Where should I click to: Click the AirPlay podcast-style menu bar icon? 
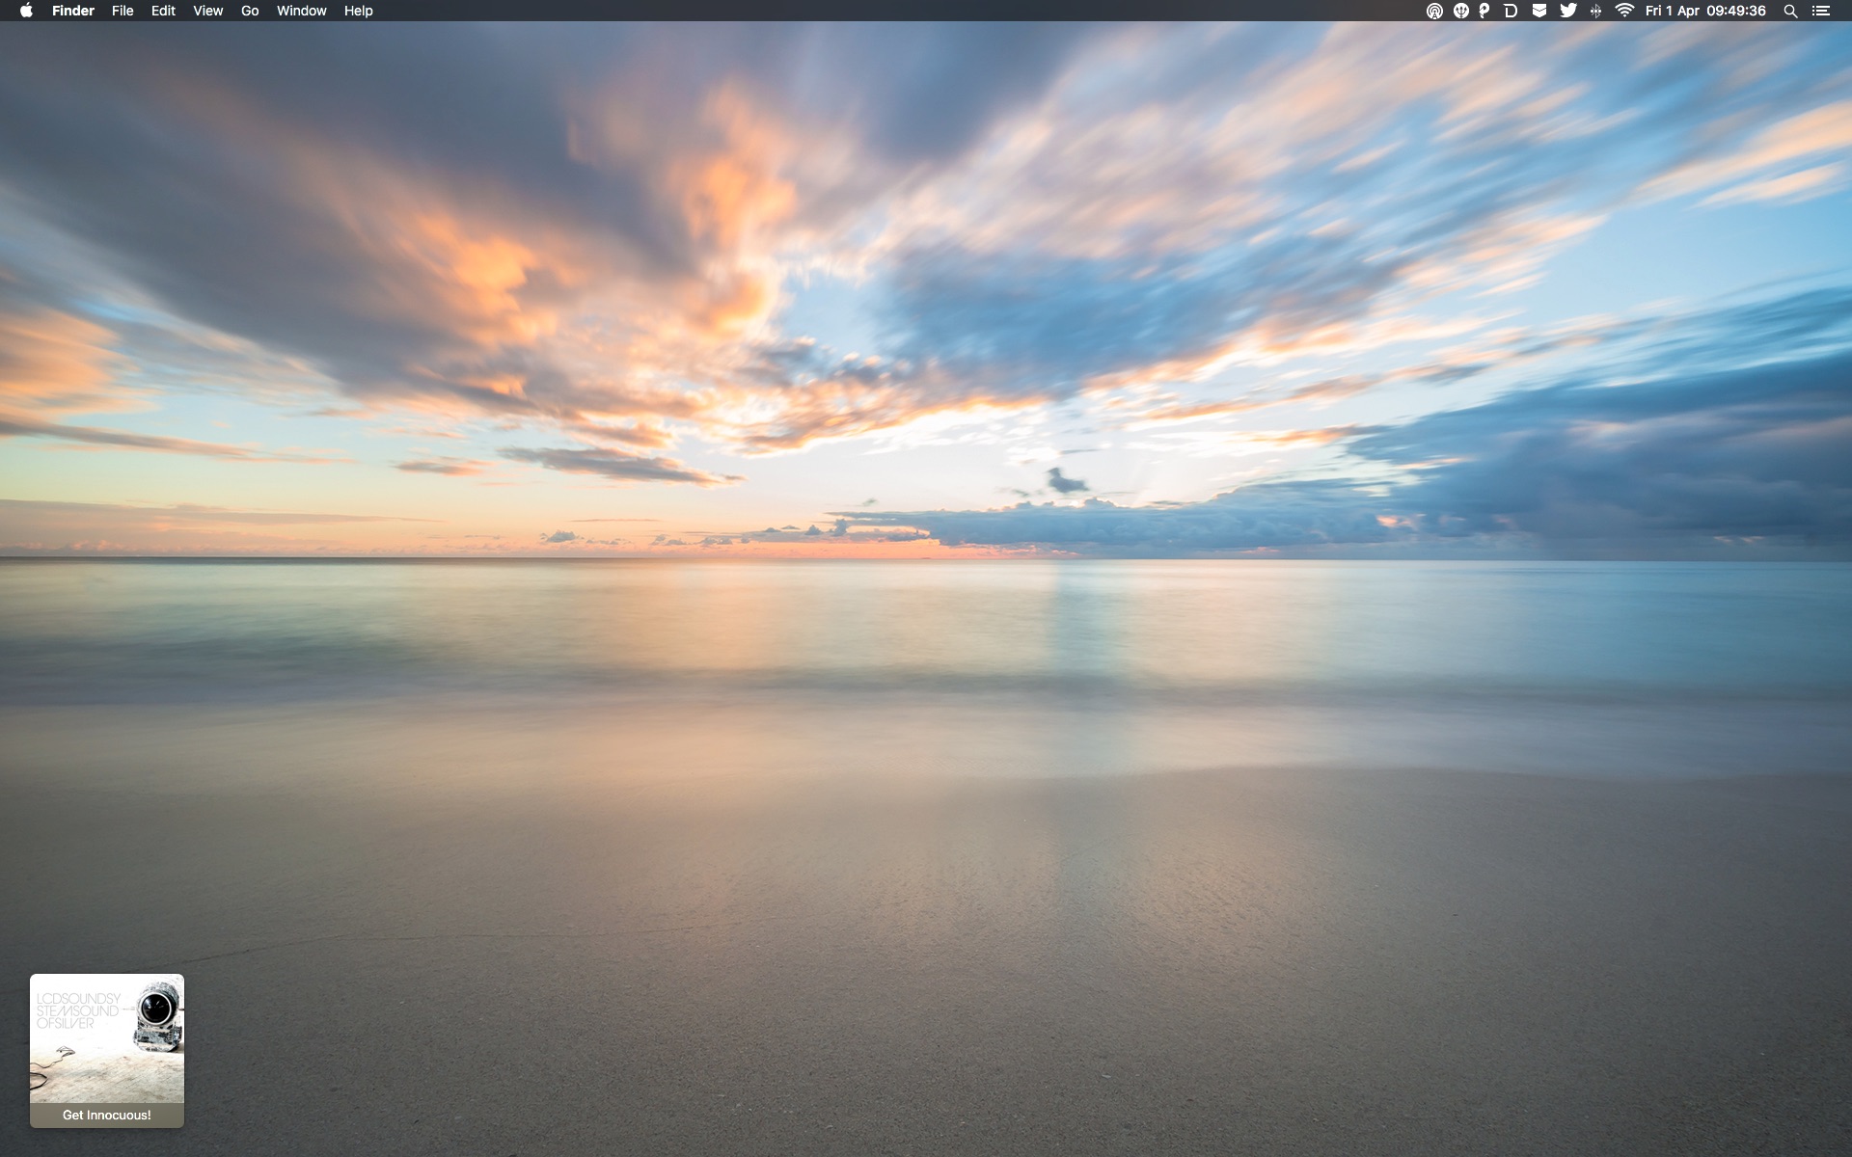point(1434,11)
